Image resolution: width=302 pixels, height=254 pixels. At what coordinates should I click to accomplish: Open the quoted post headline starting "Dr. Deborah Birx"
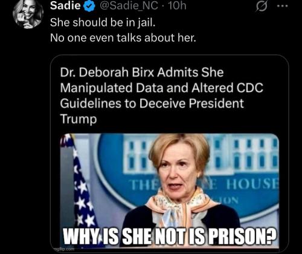(x=162, y=96)
